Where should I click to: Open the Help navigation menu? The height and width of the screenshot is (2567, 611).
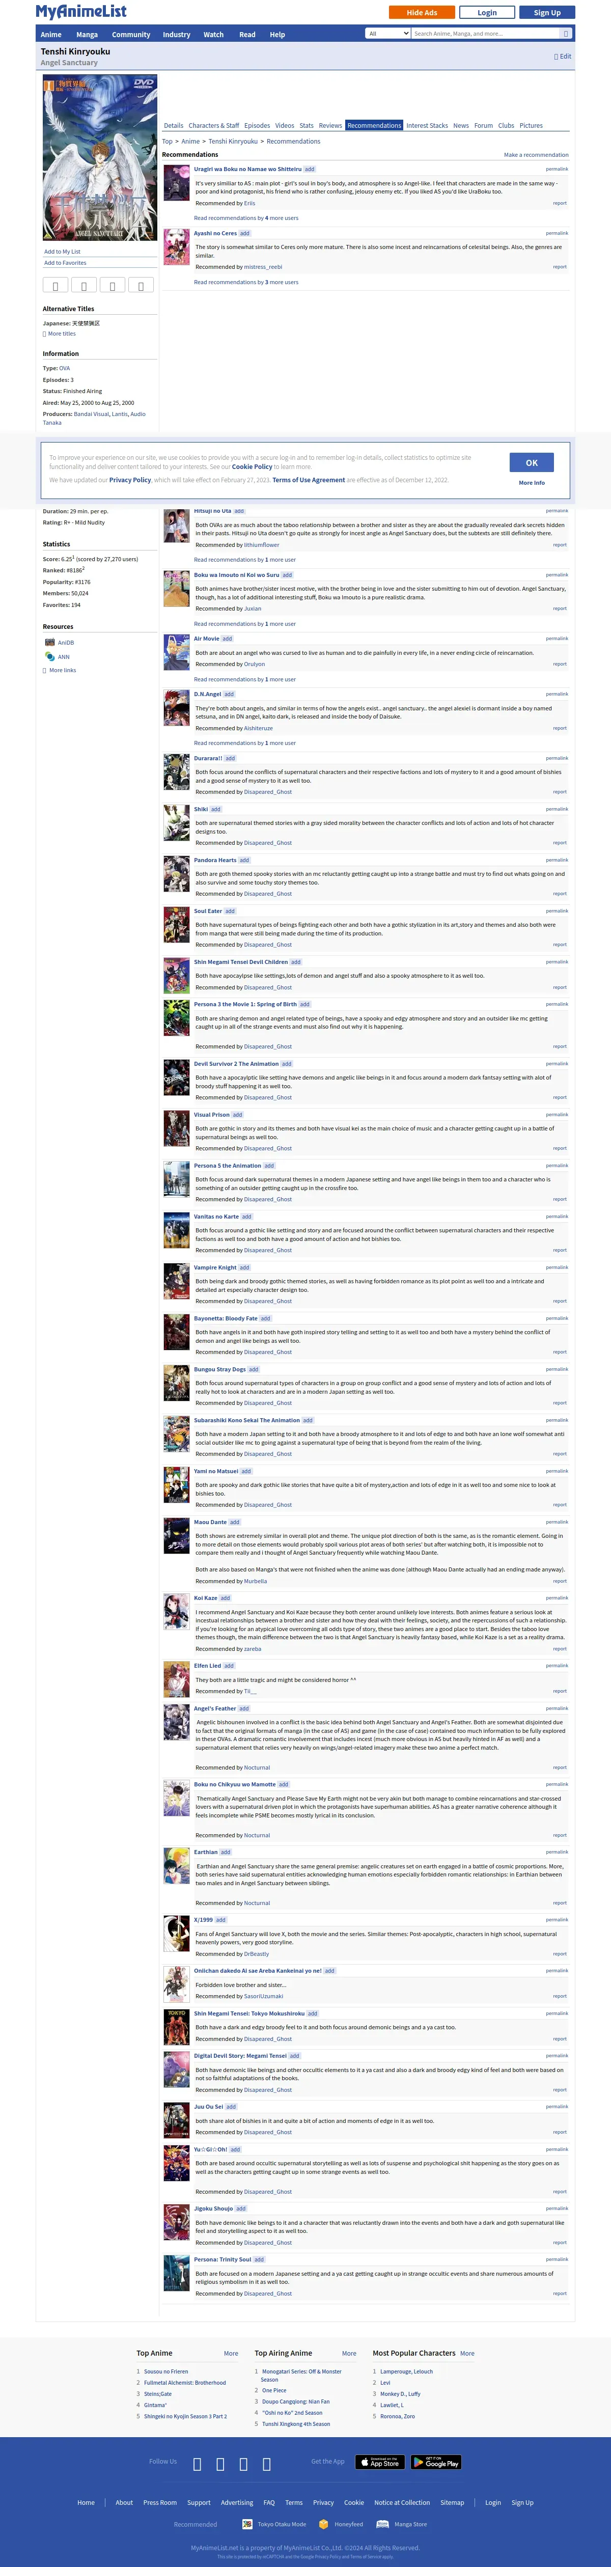(277, 34)
